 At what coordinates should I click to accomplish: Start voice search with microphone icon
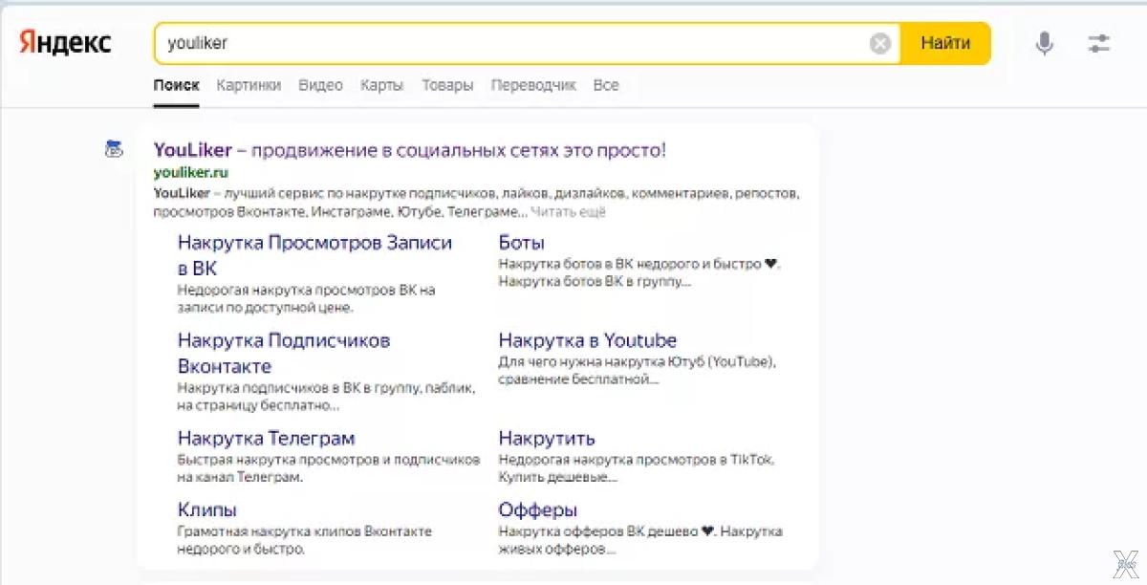click(1045, 43)
